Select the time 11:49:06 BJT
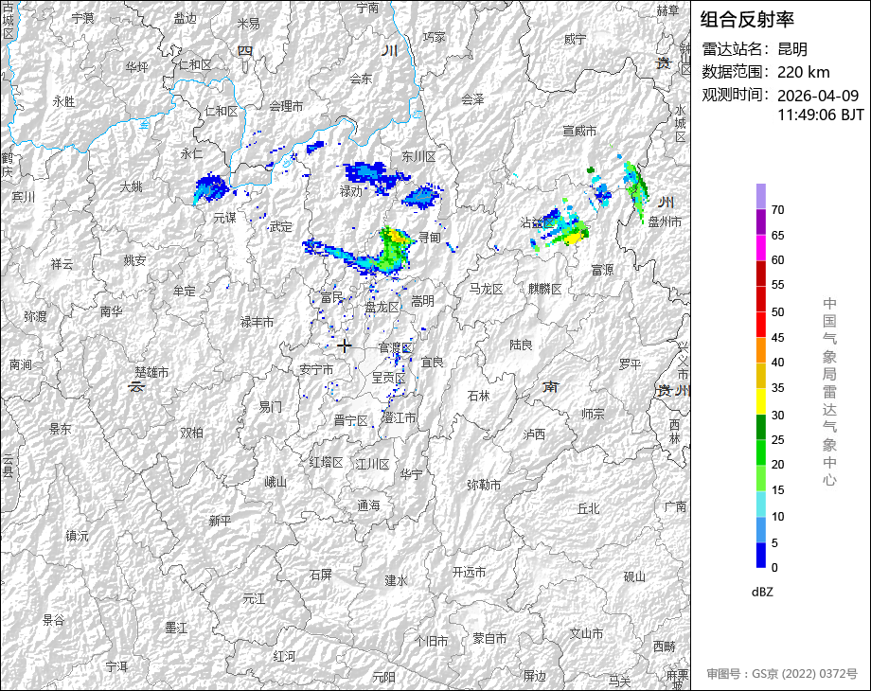The height and width of the screenshot is (691, 871). point(821,115)
